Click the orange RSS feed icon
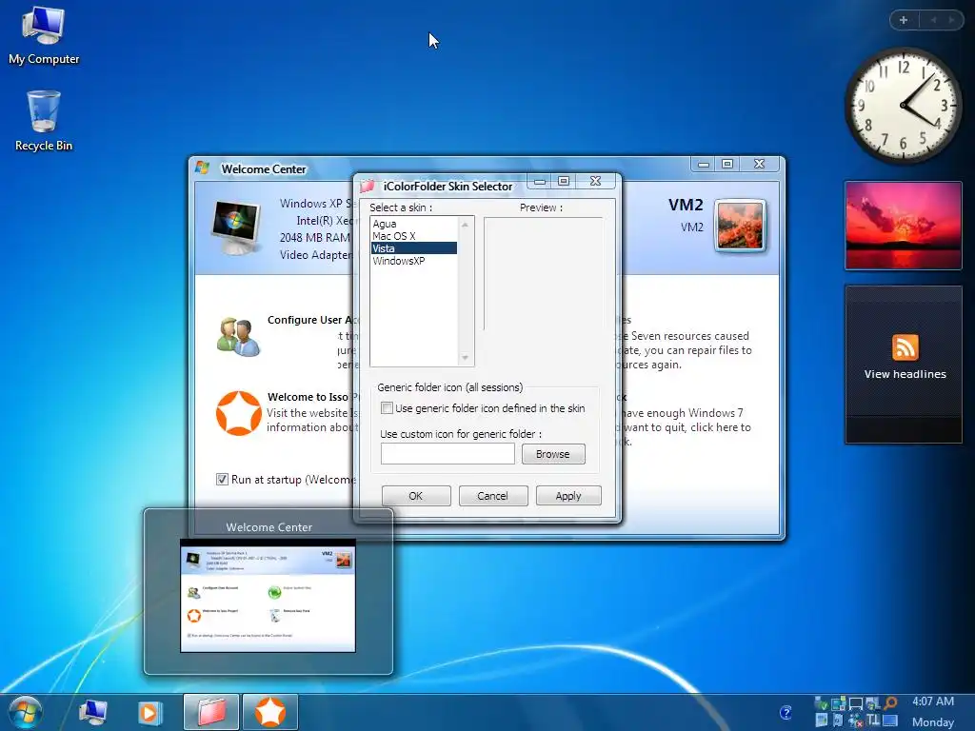Image resolution: width=975 pixels, height=731 pixels. click(905, 346)
